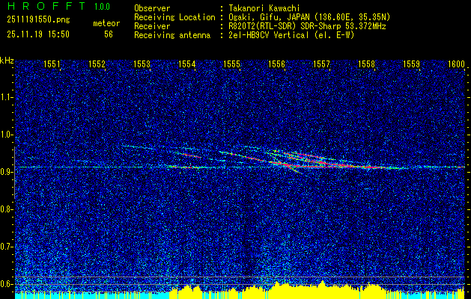
Task: Click frequency axis label 0.6
Action: [6, 284]
